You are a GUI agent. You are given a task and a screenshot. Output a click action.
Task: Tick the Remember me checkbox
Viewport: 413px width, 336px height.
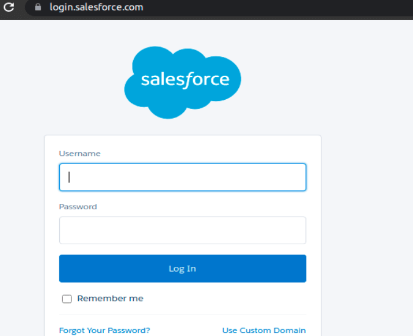click(67, 299)
